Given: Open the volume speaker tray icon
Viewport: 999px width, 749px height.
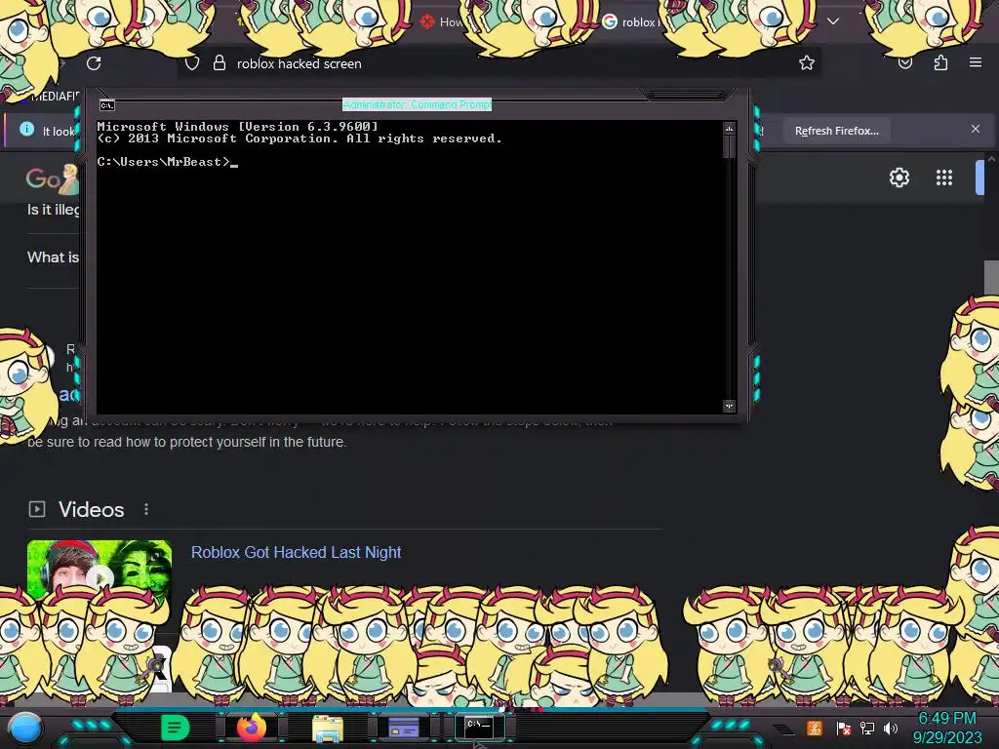Looking at the screenshot, I should [x=891, y=729].
